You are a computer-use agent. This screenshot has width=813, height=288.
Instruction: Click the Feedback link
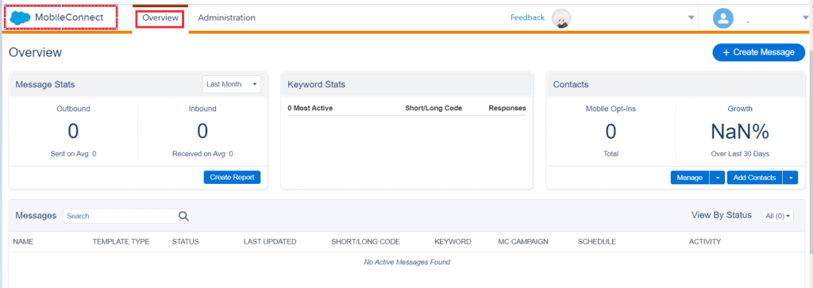click(x=527, y=17)
